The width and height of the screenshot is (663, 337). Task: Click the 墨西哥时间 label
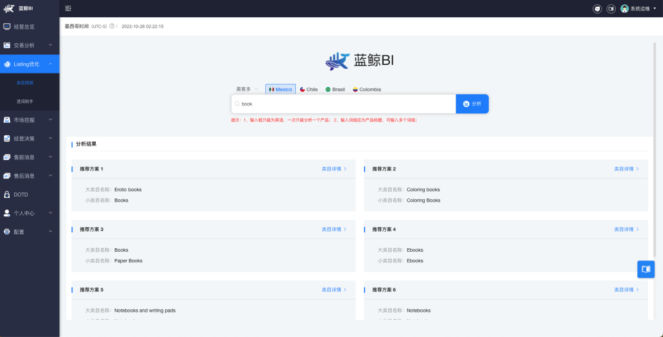click(x=77, y=26)
